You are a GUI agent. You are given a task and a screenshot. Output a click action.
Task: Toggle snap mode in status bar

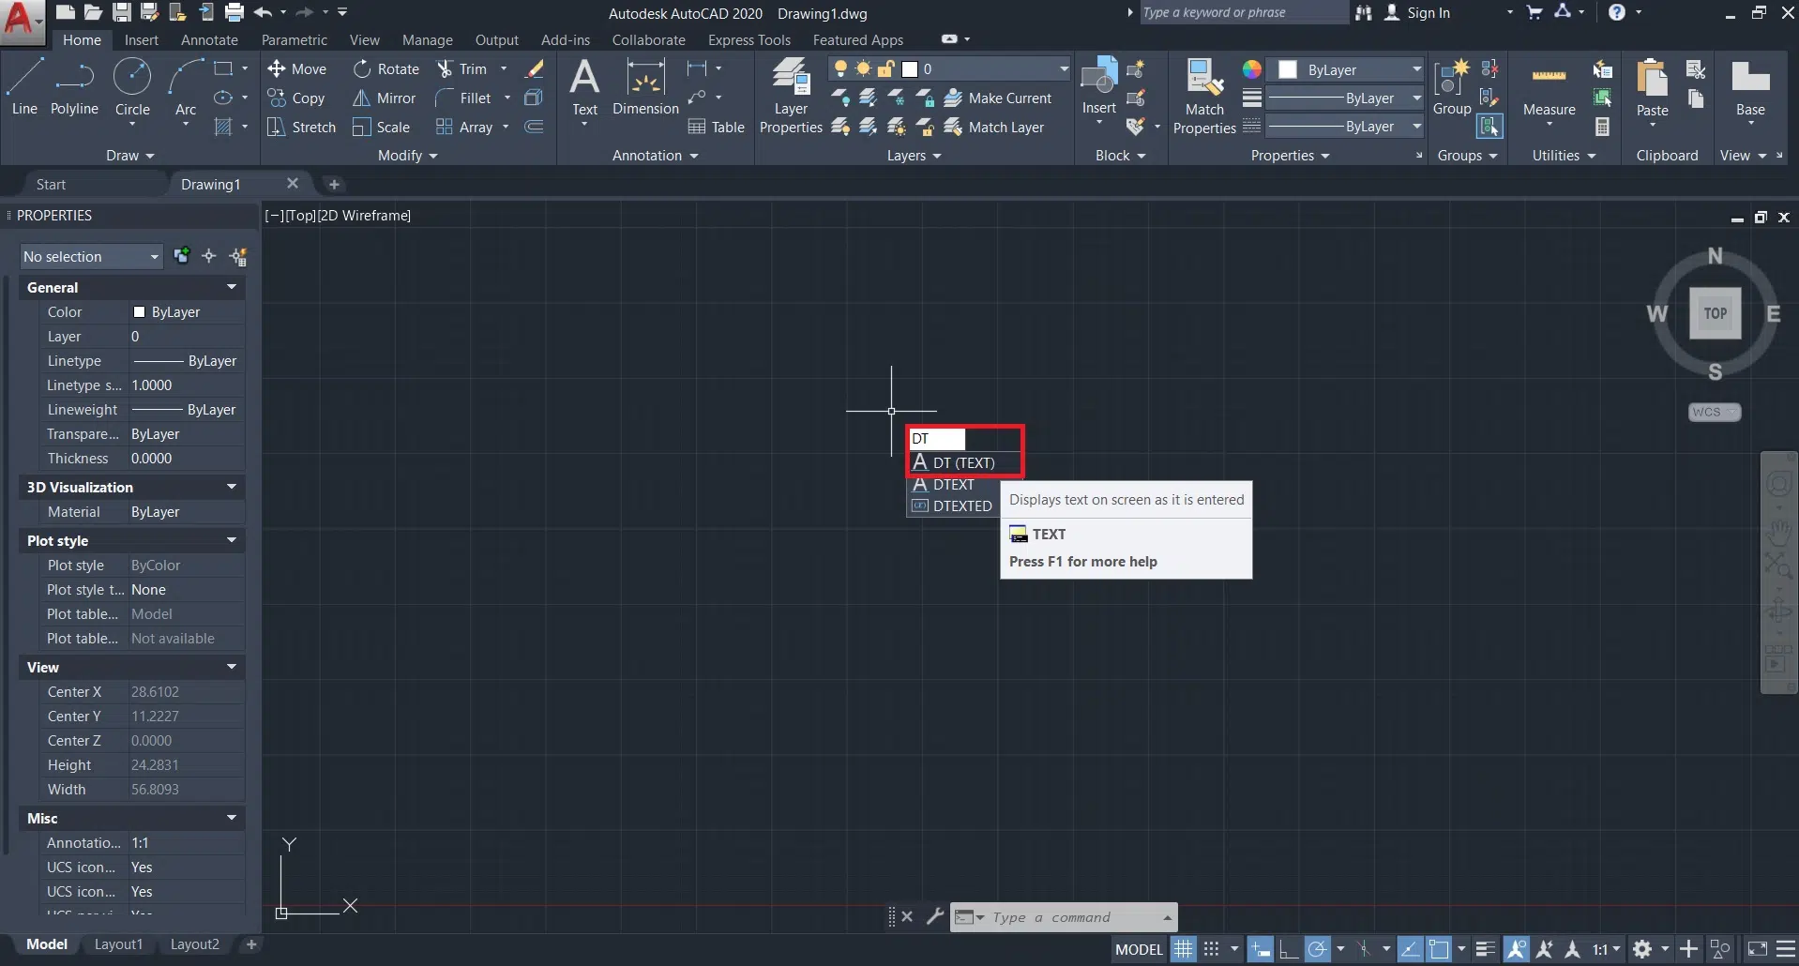point(1212,949)
